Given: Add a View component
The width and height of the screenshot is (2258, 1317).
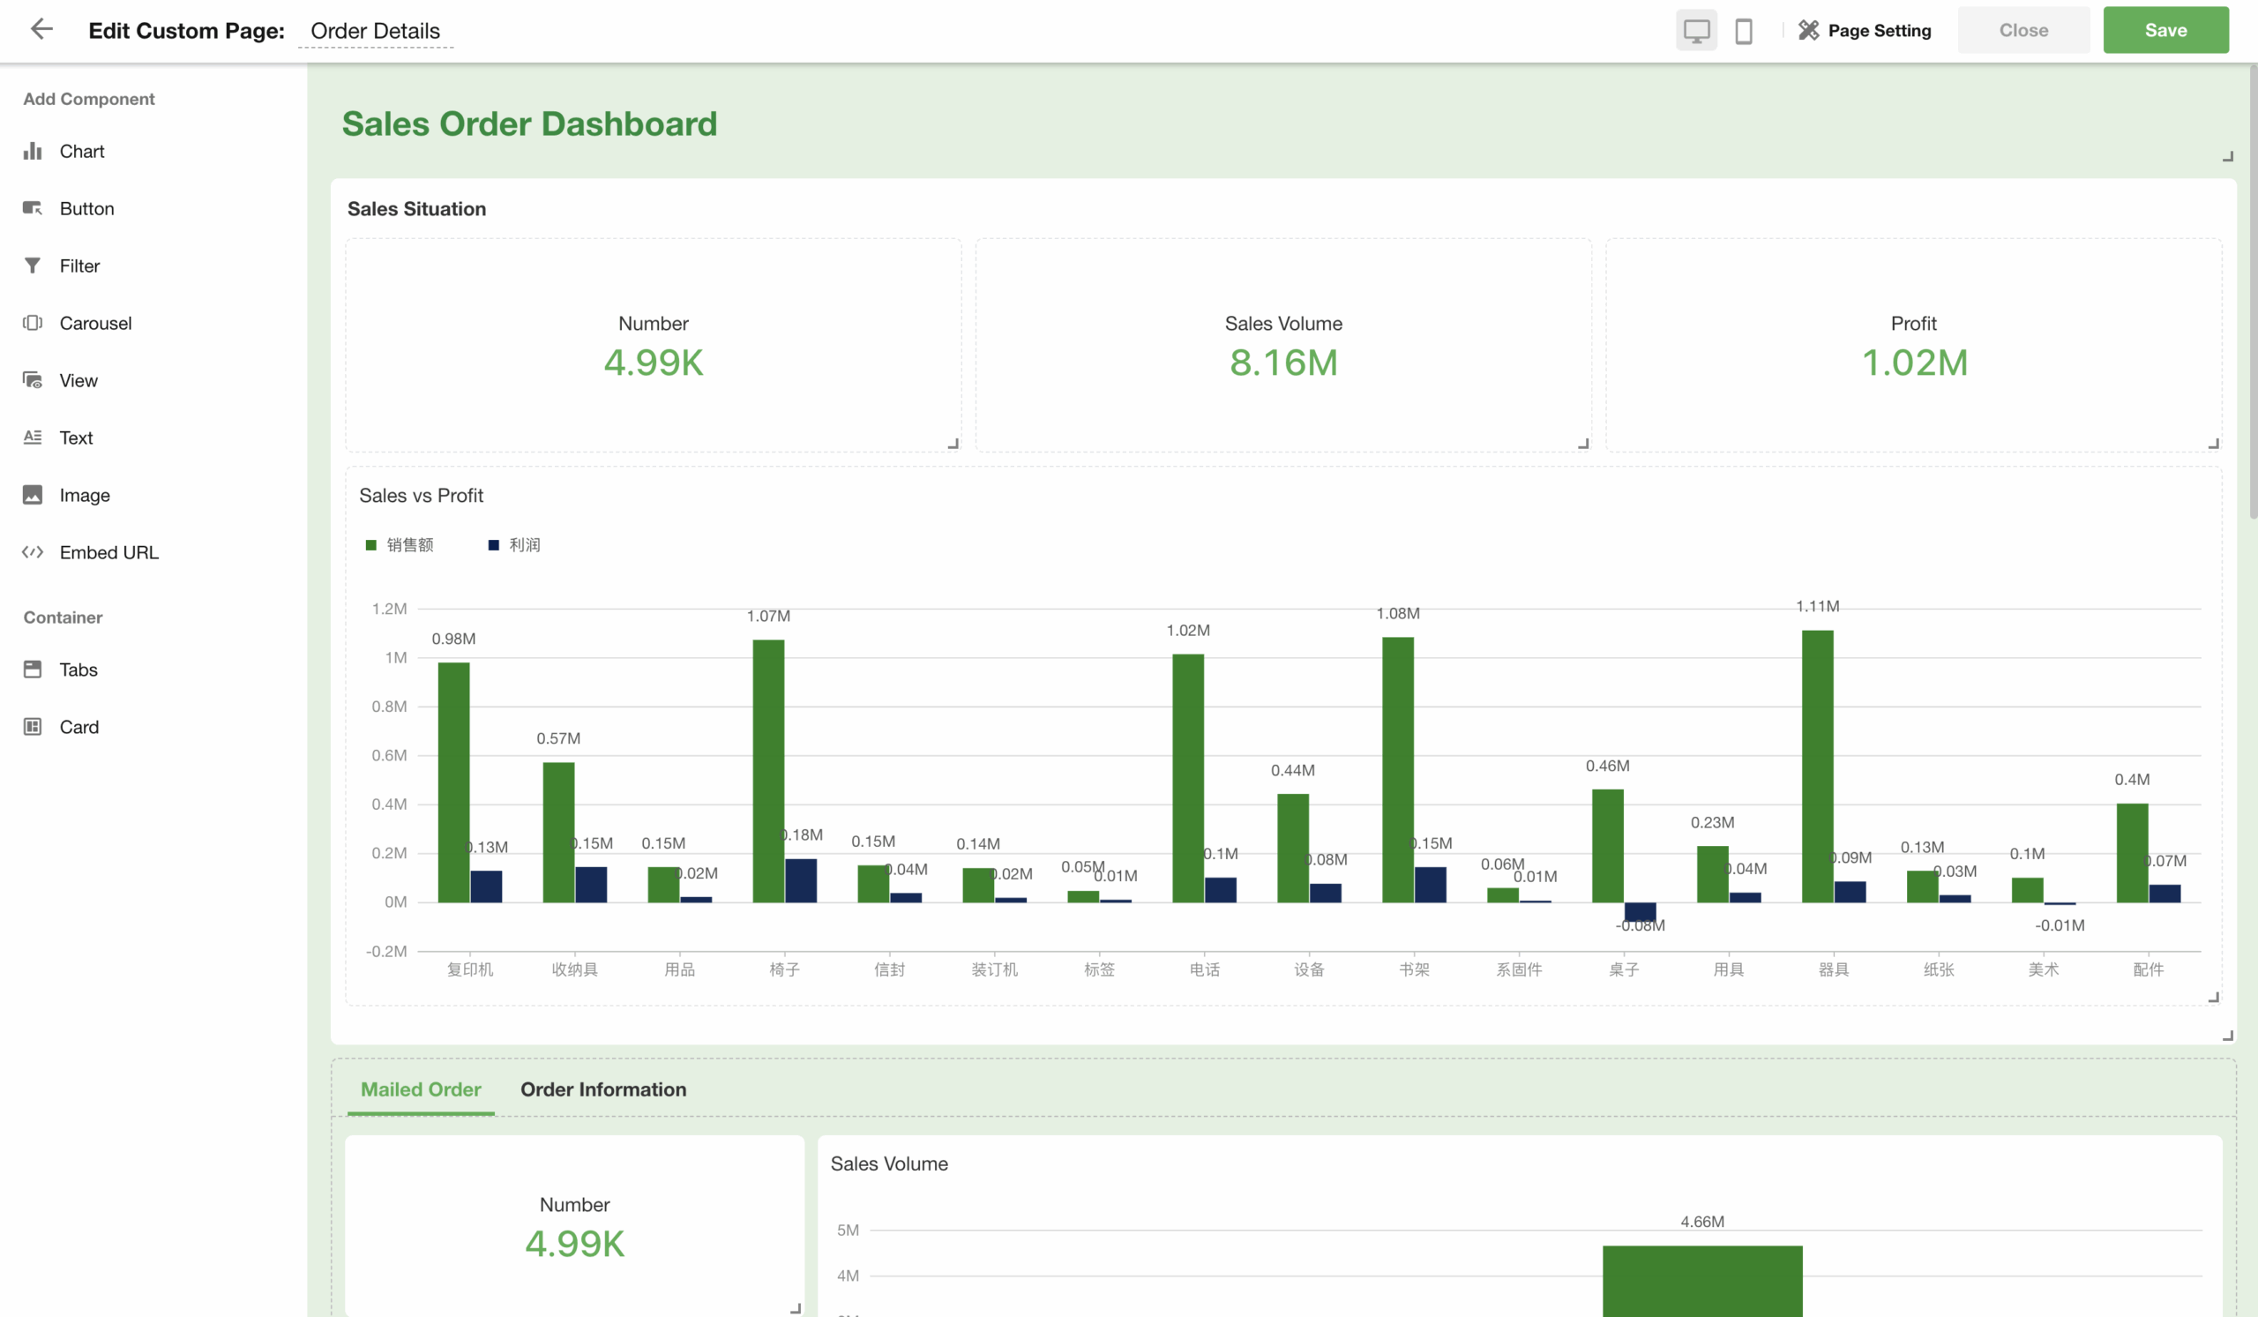Looking at the screenshot, I should pos(79,380).
